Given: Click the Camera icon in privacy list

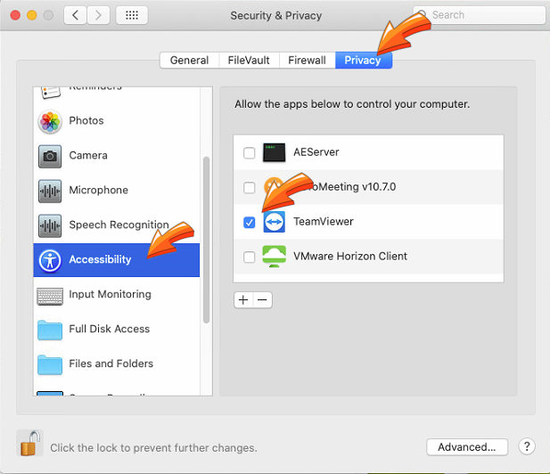Looking at the screenshot, I should 50,156.
